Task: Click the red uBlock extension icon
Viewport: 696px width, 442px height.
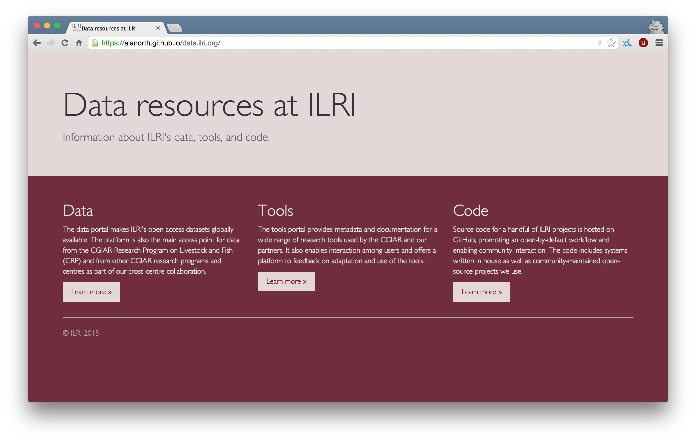Action: [643, 43]
